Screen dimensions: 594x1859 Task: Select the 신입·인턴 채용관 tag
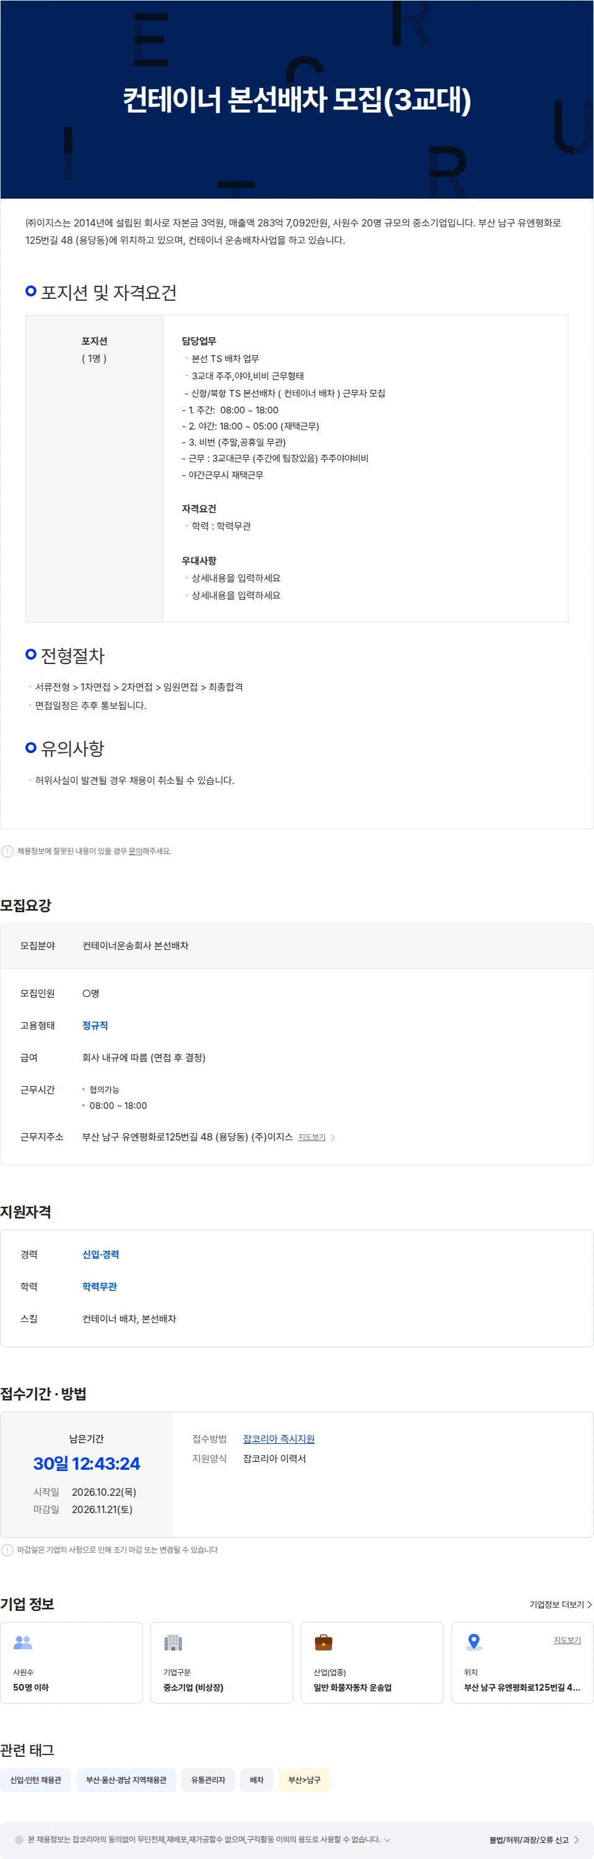tap(36, 1780)
